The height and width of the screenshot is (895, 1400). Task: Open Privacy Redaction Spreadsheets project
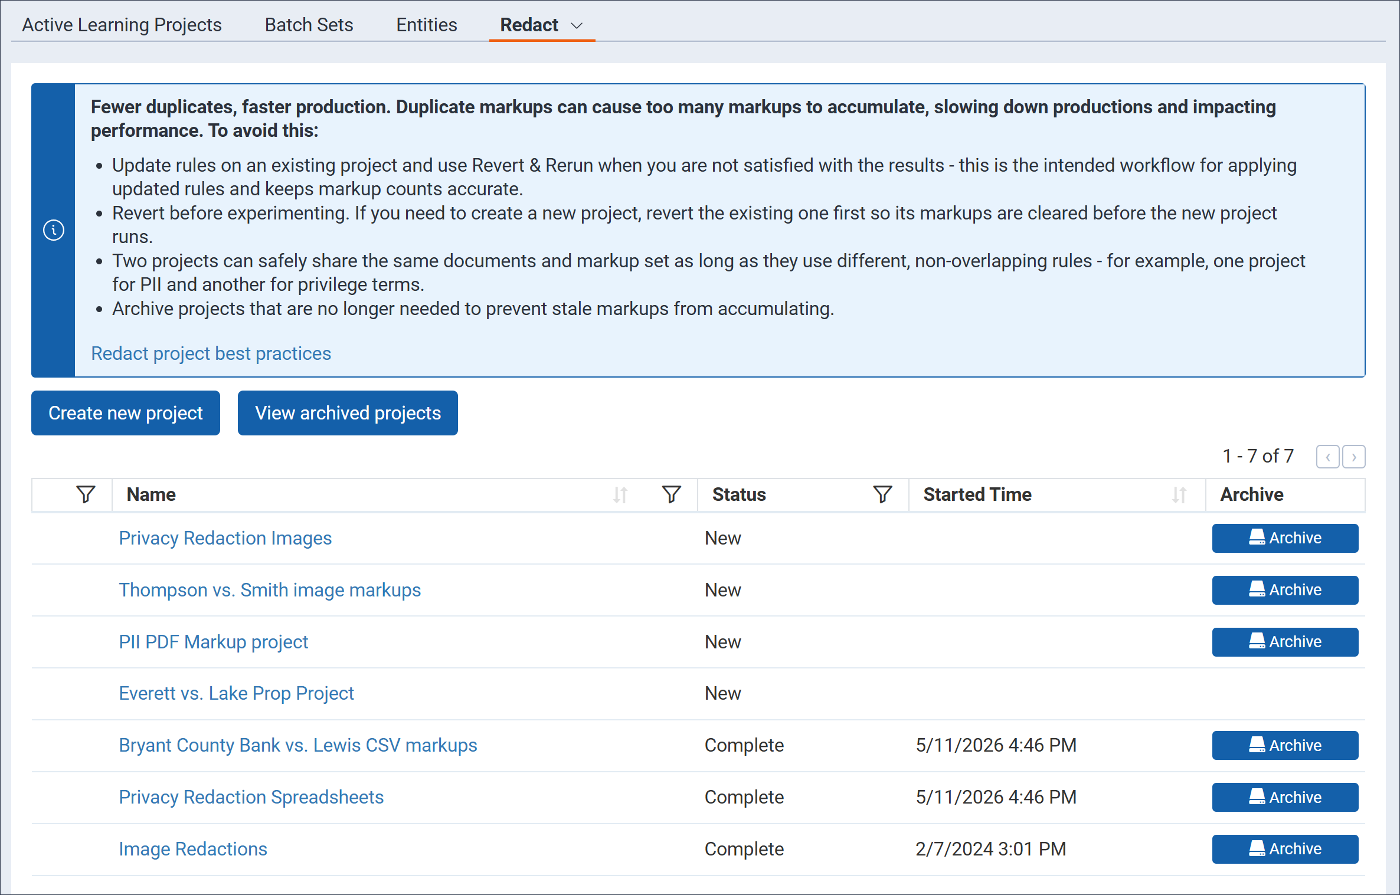(x=251, y=797)
